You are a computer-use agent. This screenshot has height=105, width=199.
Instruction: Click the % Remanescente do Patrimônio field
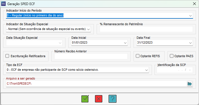point(146,29)
